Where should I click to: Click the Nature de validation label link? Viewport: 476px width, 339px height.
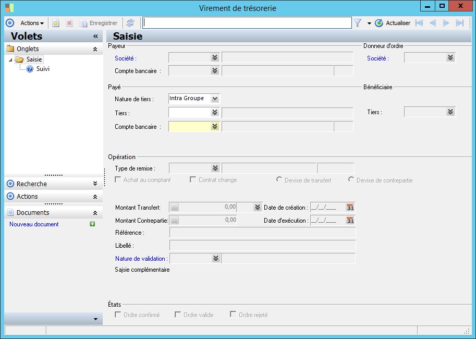click(x=141, y=259)
